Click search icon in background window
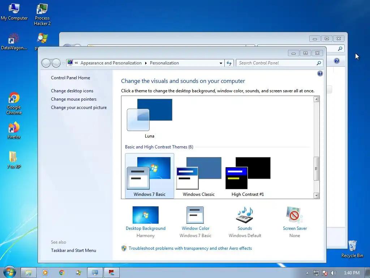 tap(340, 49)
